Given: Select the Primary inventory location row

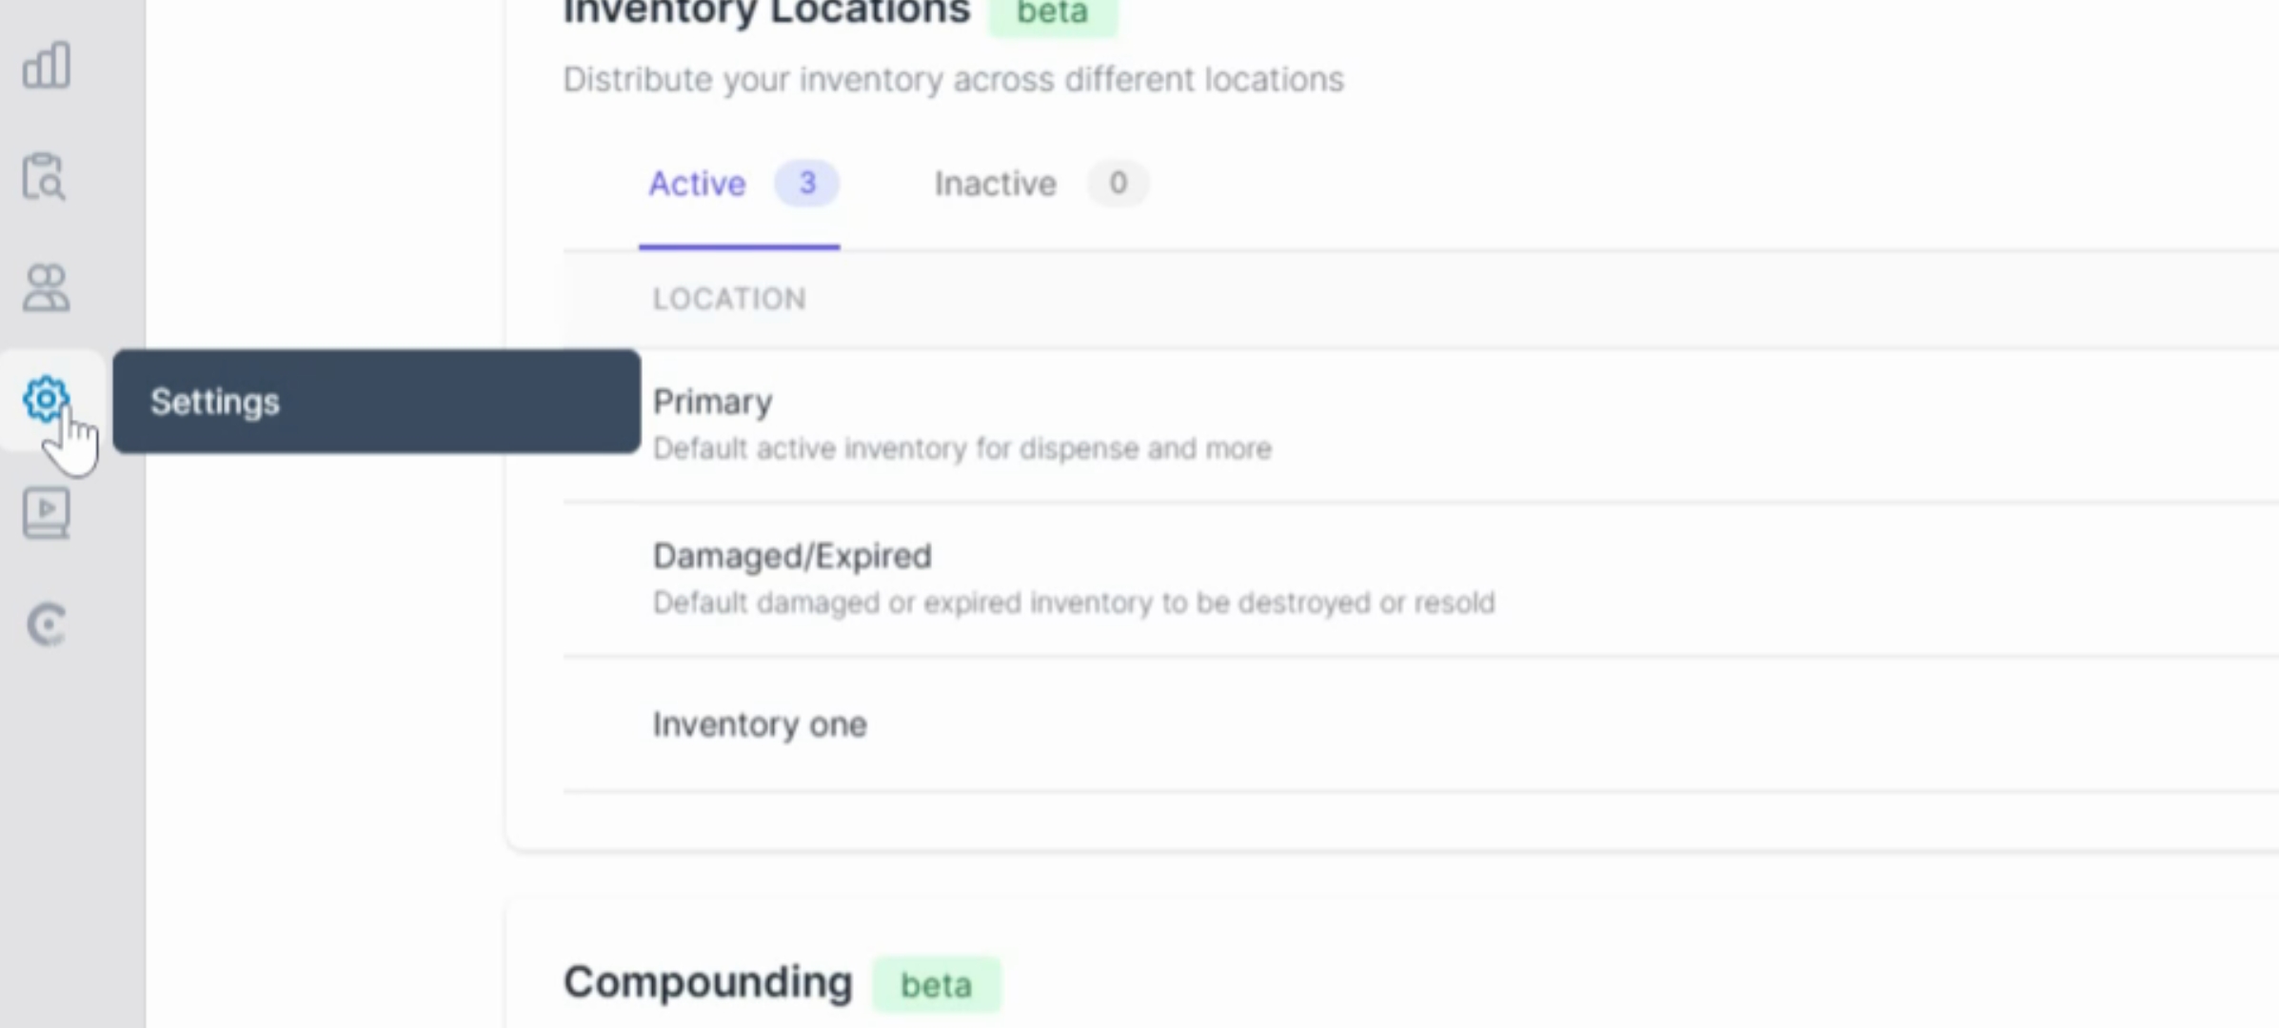Looking at the screenshot, I should coord(712,402).
